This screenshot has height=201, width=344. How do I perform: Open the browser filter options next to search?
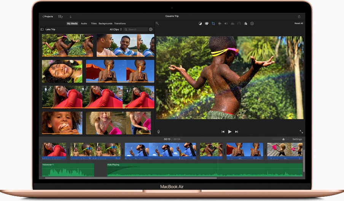[151, 29]
